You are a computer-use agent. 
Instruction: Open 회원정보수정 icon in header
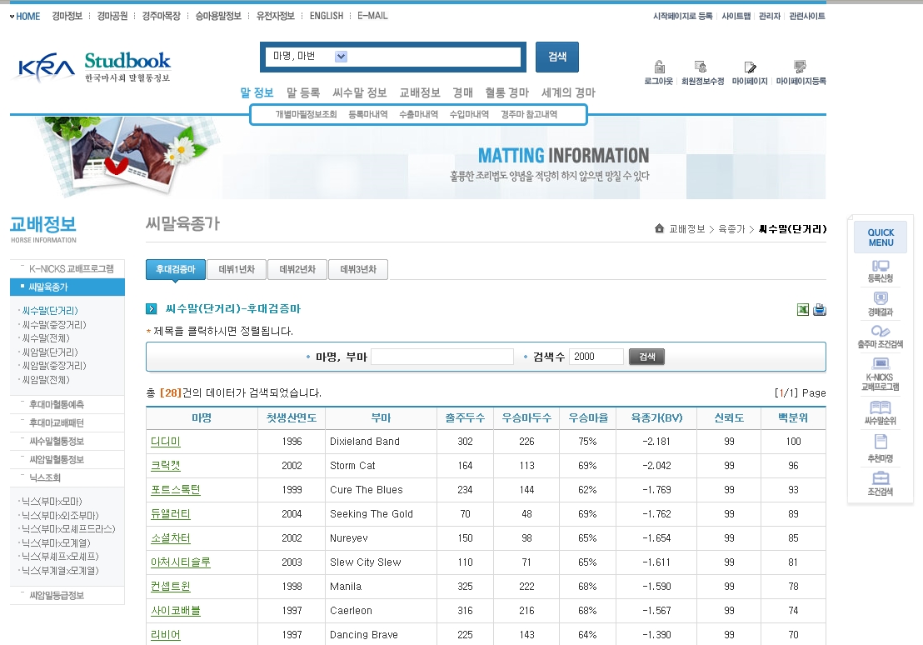(x=701, y=67)
